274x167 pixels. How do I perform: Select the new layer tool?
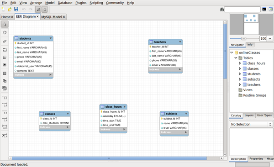point(5,50)
